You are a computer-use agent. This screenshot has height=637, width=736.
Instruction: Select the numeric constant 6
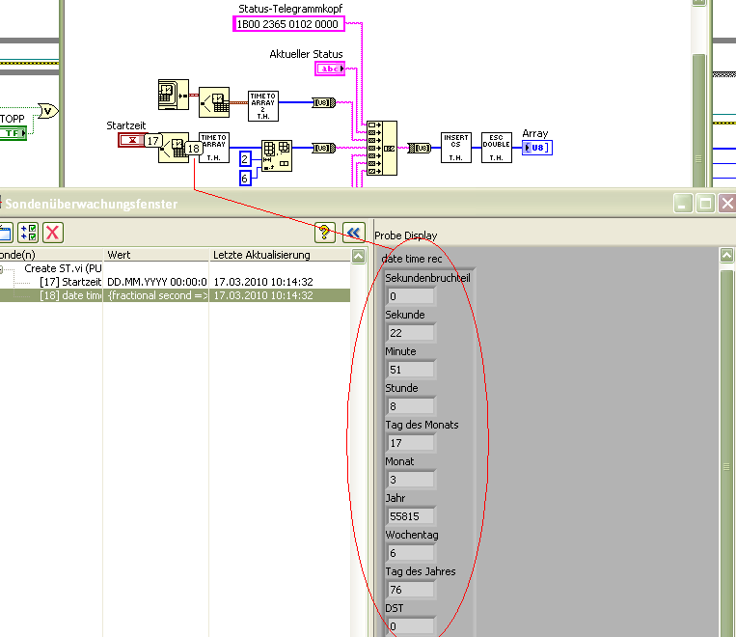245,178
